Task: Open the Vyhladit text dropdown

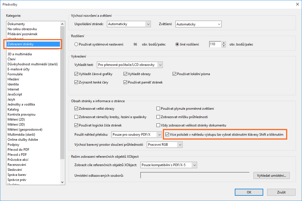Action: [x=130, y=64]
